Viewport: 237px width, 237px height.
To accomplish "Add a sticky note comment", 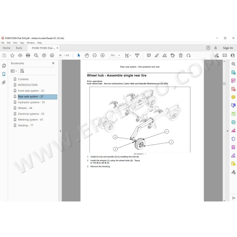I will pyautogui.click(x=149, y=56).
